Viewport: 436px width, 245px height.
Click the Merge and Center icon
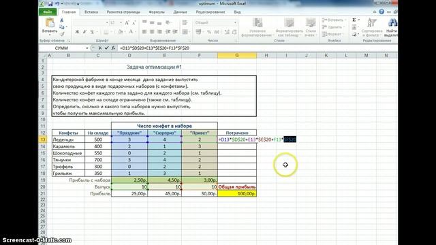[185, 32]
